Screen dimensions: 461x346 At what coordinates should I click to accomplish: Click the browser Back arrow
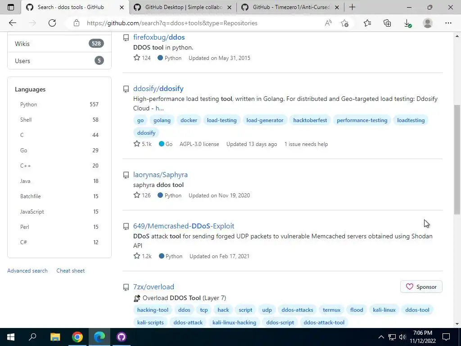[x=12, y=23]
